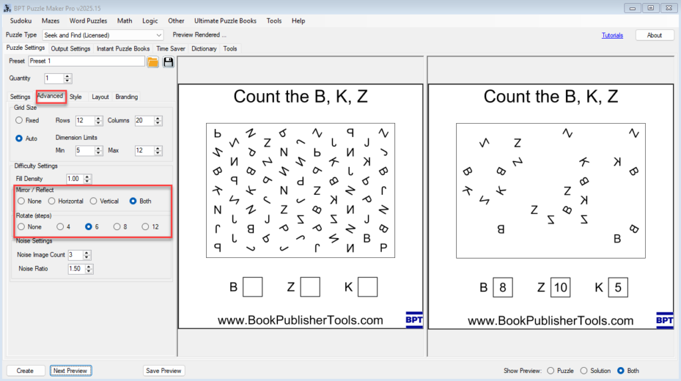Image resolution: width=681 pixels, height=381 pixels.
Task: Select the Horizontal mirror option
Action: [51, 201]
